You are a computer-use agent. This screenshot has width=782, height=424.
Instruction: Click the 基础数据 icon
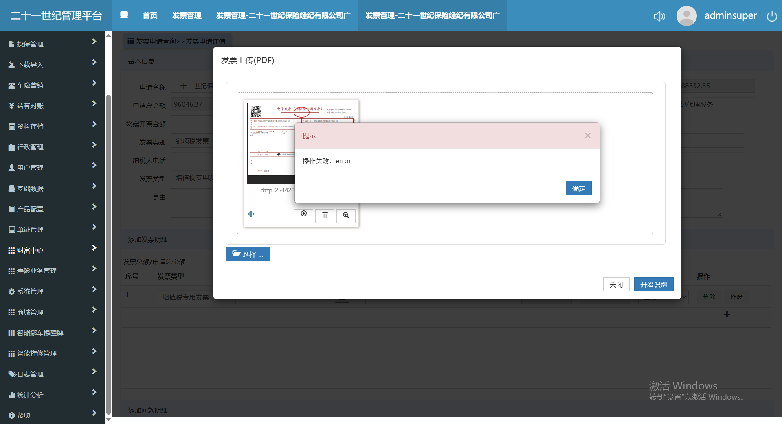pos(11,188)
